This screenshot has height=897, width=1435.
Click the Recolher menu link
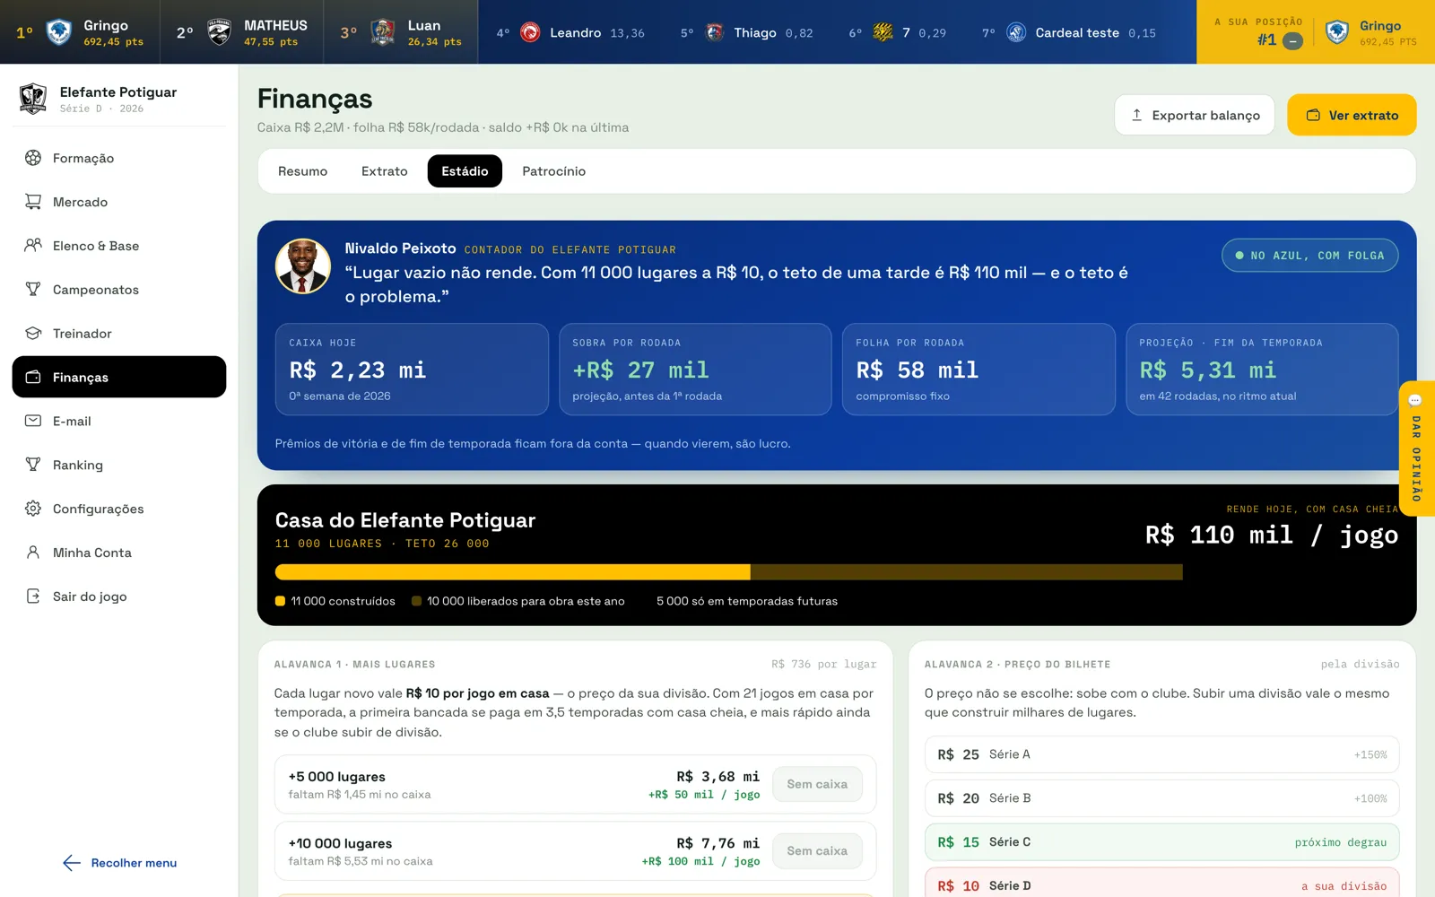[120, 863]
